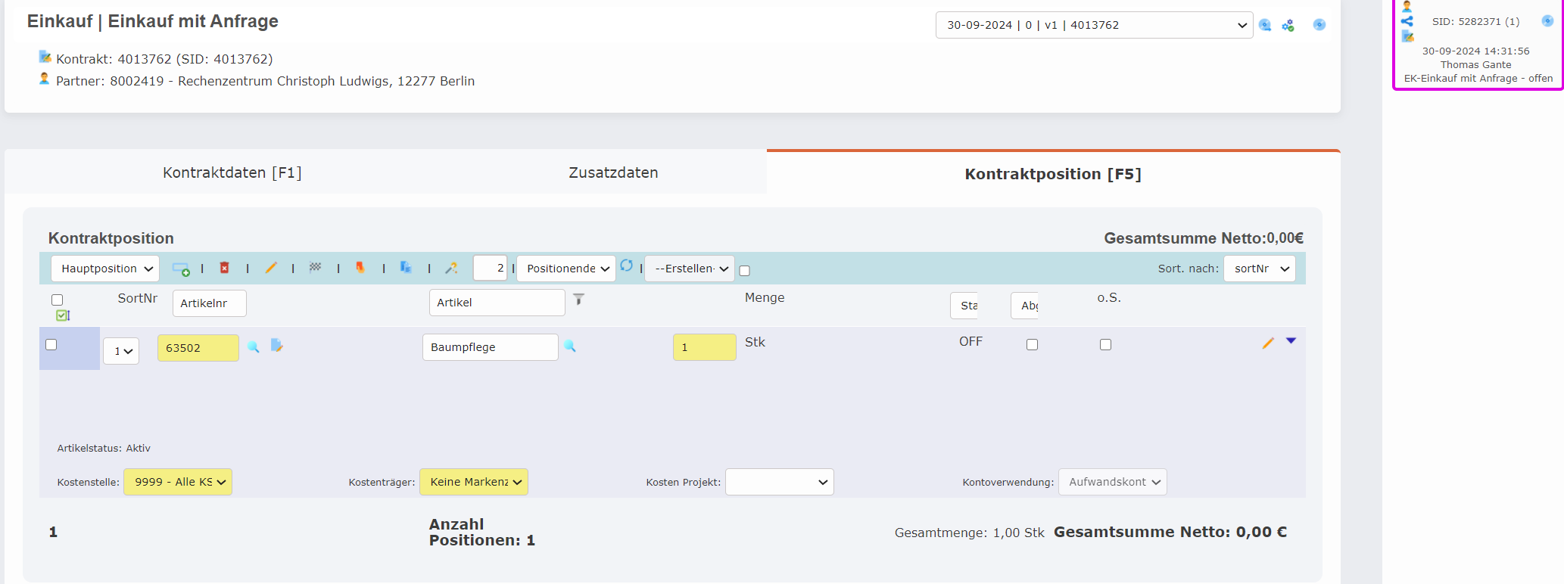Open the Positionende dropdown
1564x584 pixels.
coord(566,269)
